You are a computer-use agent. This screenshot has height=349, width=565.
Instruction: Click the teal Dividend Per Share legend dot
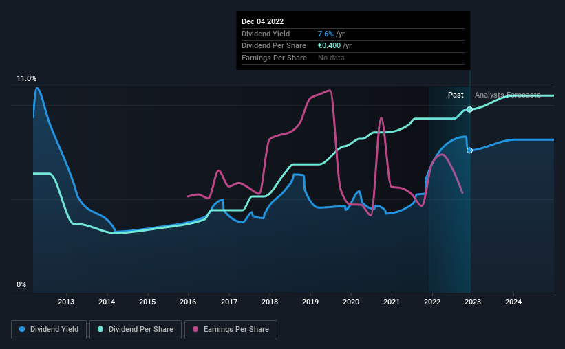point(100,329)
